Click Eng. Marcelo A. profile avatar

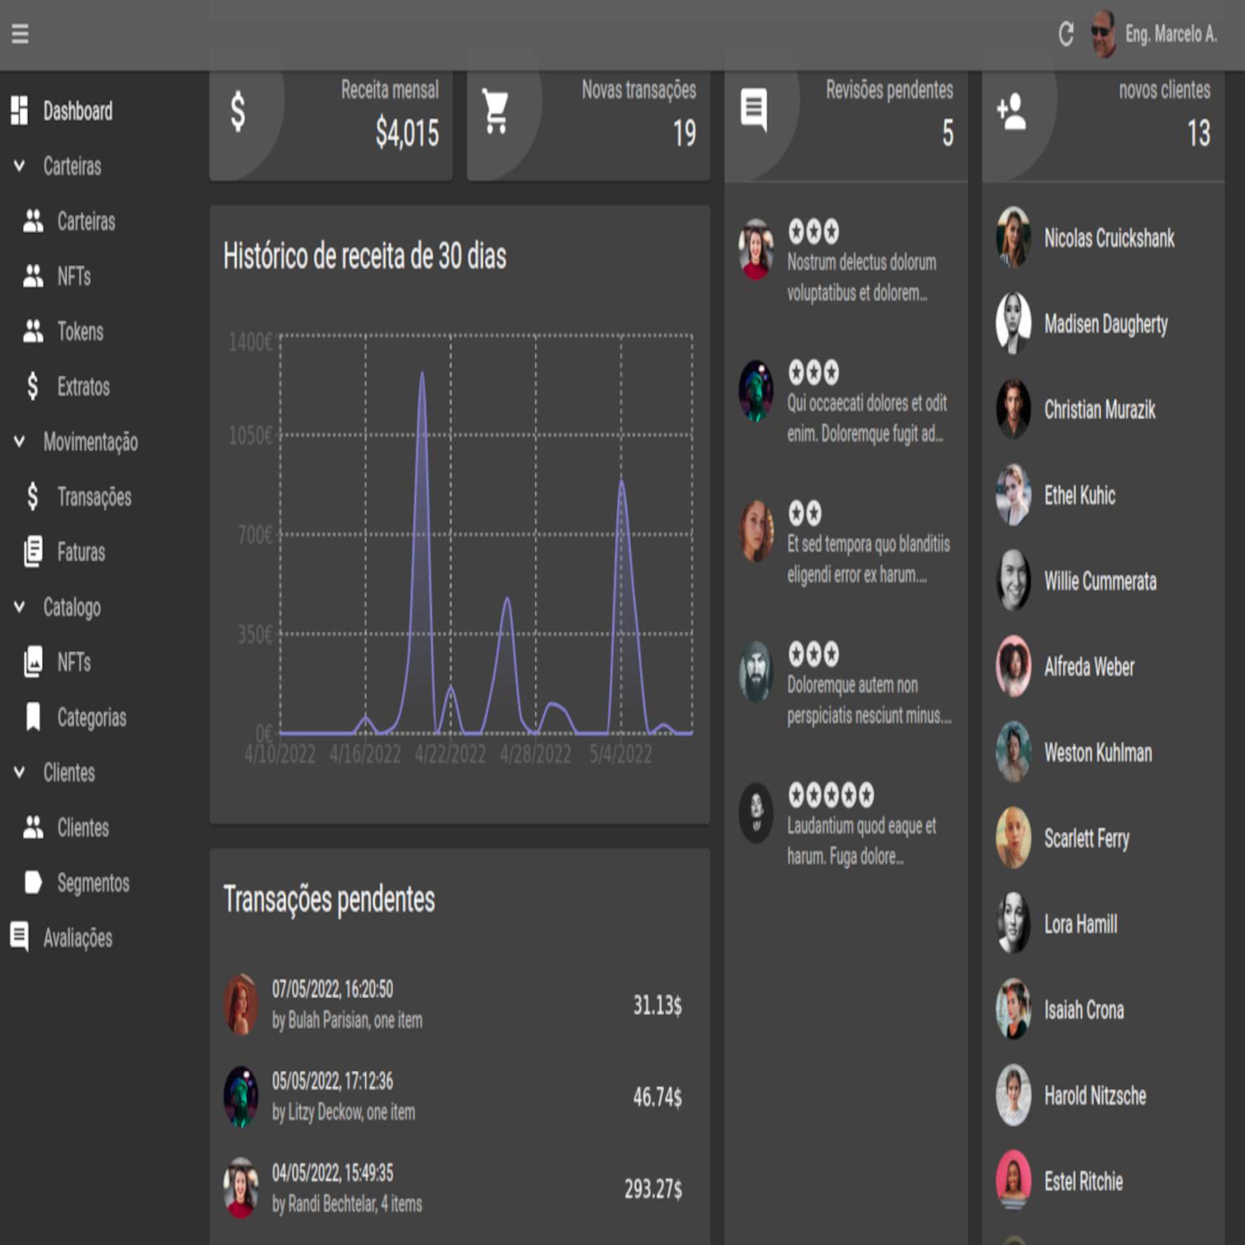tap(1103, 34)
